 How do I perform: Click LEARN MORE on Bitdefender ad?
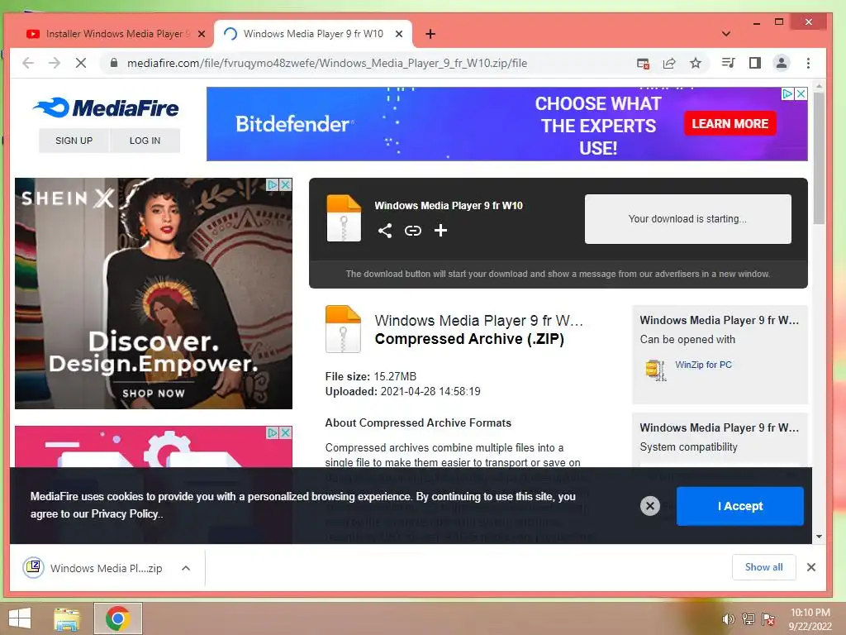730,124
